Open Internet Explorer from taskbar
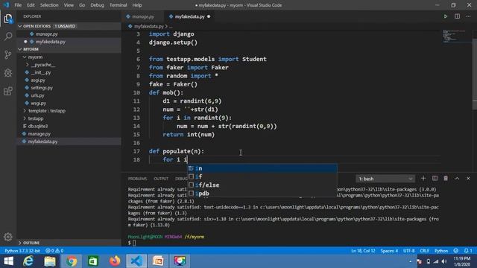Screen dimensions: 477x268 tap(28, 261)
